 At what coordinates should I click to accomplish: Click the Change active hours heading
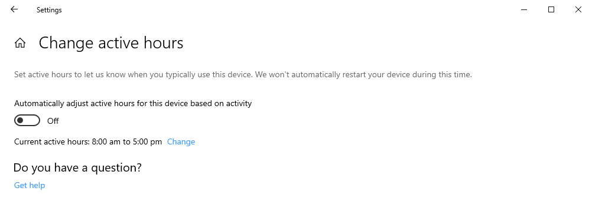point(111,43)
